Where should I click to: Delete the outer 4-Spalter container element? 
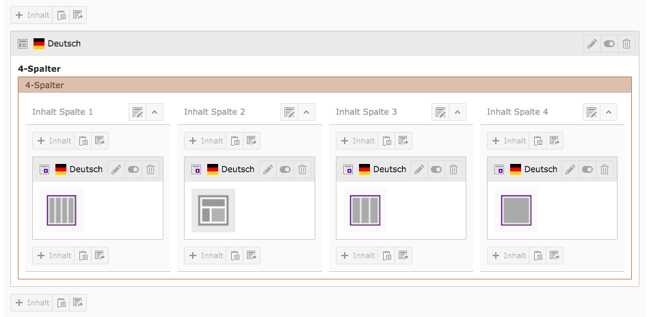626,44
